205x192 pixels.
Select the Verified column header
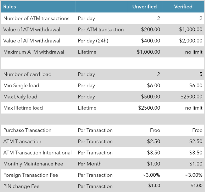(x=183, y=7)
